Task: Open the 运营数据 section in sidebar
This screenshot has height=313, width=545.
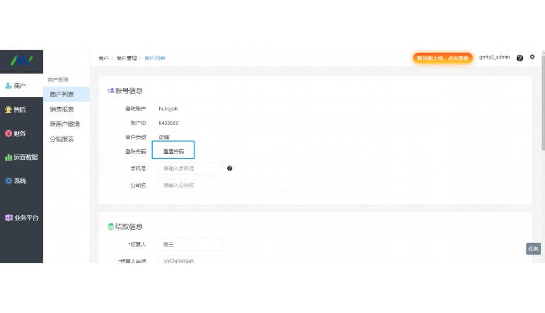Action: (21, 157)
